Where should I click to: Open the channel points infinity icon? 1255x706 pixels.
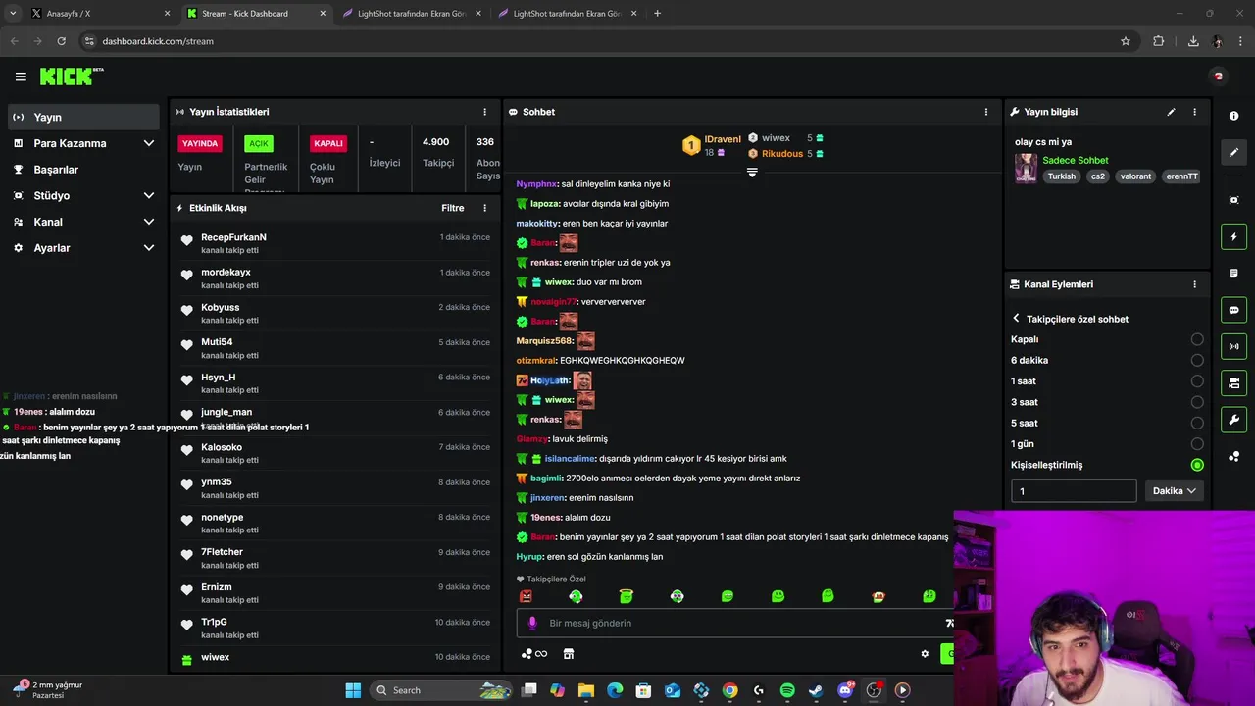[534, 654]
